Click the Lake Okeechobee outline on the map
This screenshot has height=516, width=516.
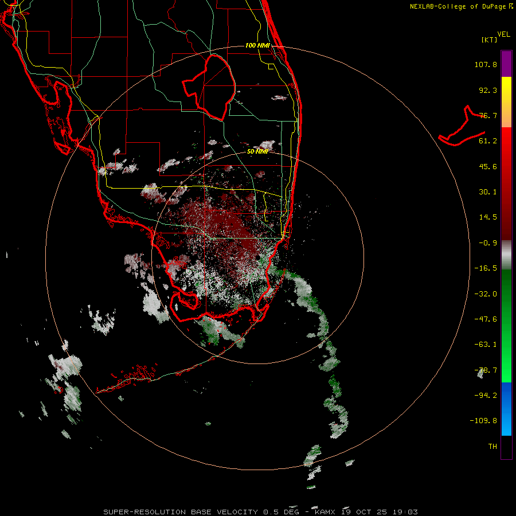tap(209, 87)
